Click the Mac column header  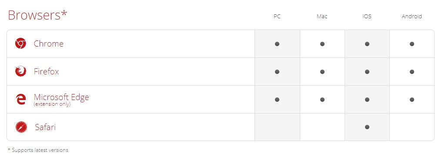(x=322, y=17)
